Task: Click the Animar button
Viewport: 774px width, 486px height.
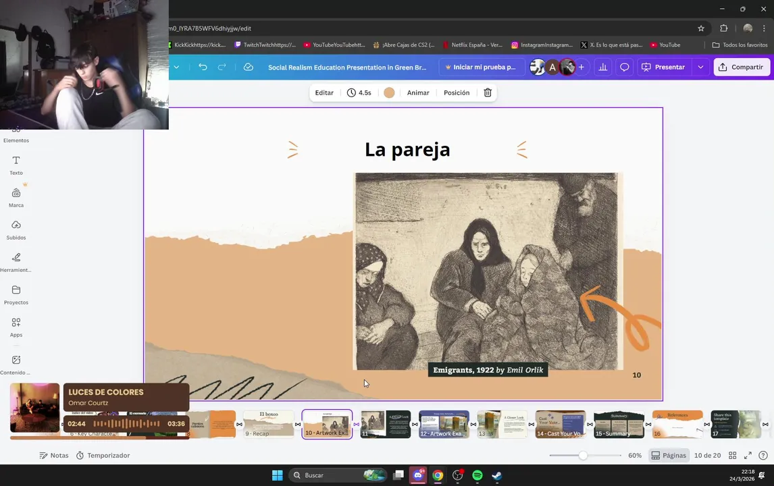Action: 418,92
